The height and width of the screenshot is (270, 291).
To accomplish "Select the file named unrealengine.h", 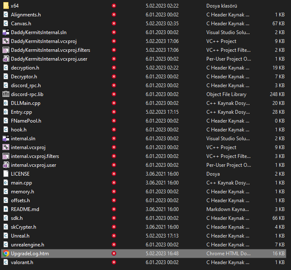I will pos(27,245).
